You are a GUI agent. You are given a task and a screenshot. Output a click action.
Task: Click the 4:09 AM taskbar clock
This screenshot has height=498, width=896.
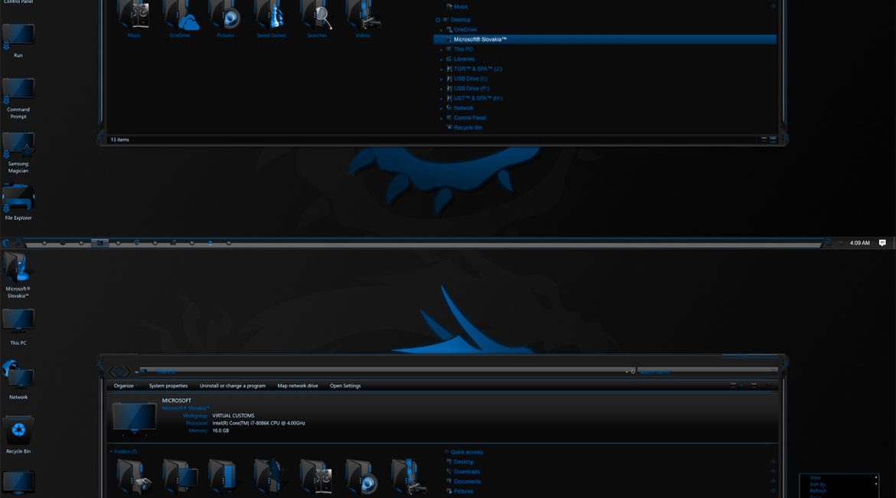[x=859, y=243]
